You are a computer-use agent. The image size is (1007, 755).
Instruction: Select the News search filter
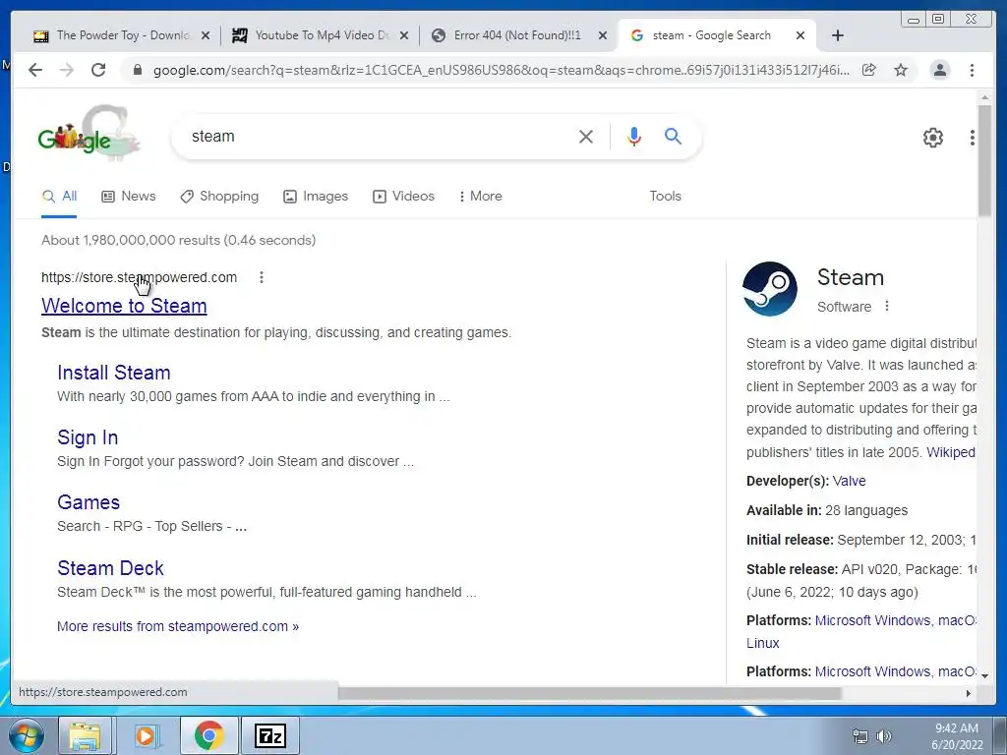[129, 197]
